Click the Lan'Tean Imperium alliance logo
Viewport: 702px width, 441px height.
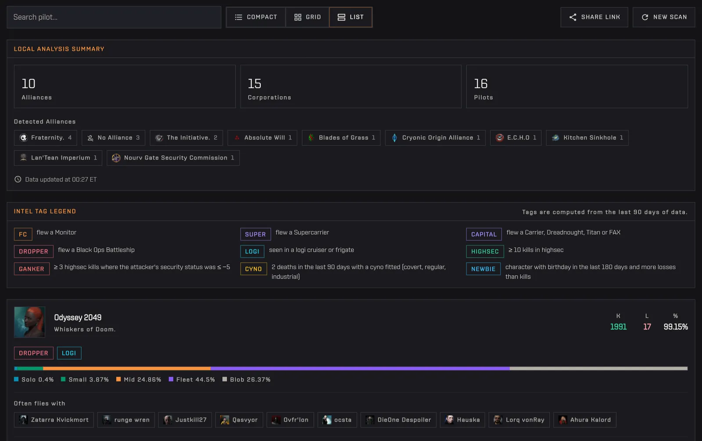tap(24, 158)
